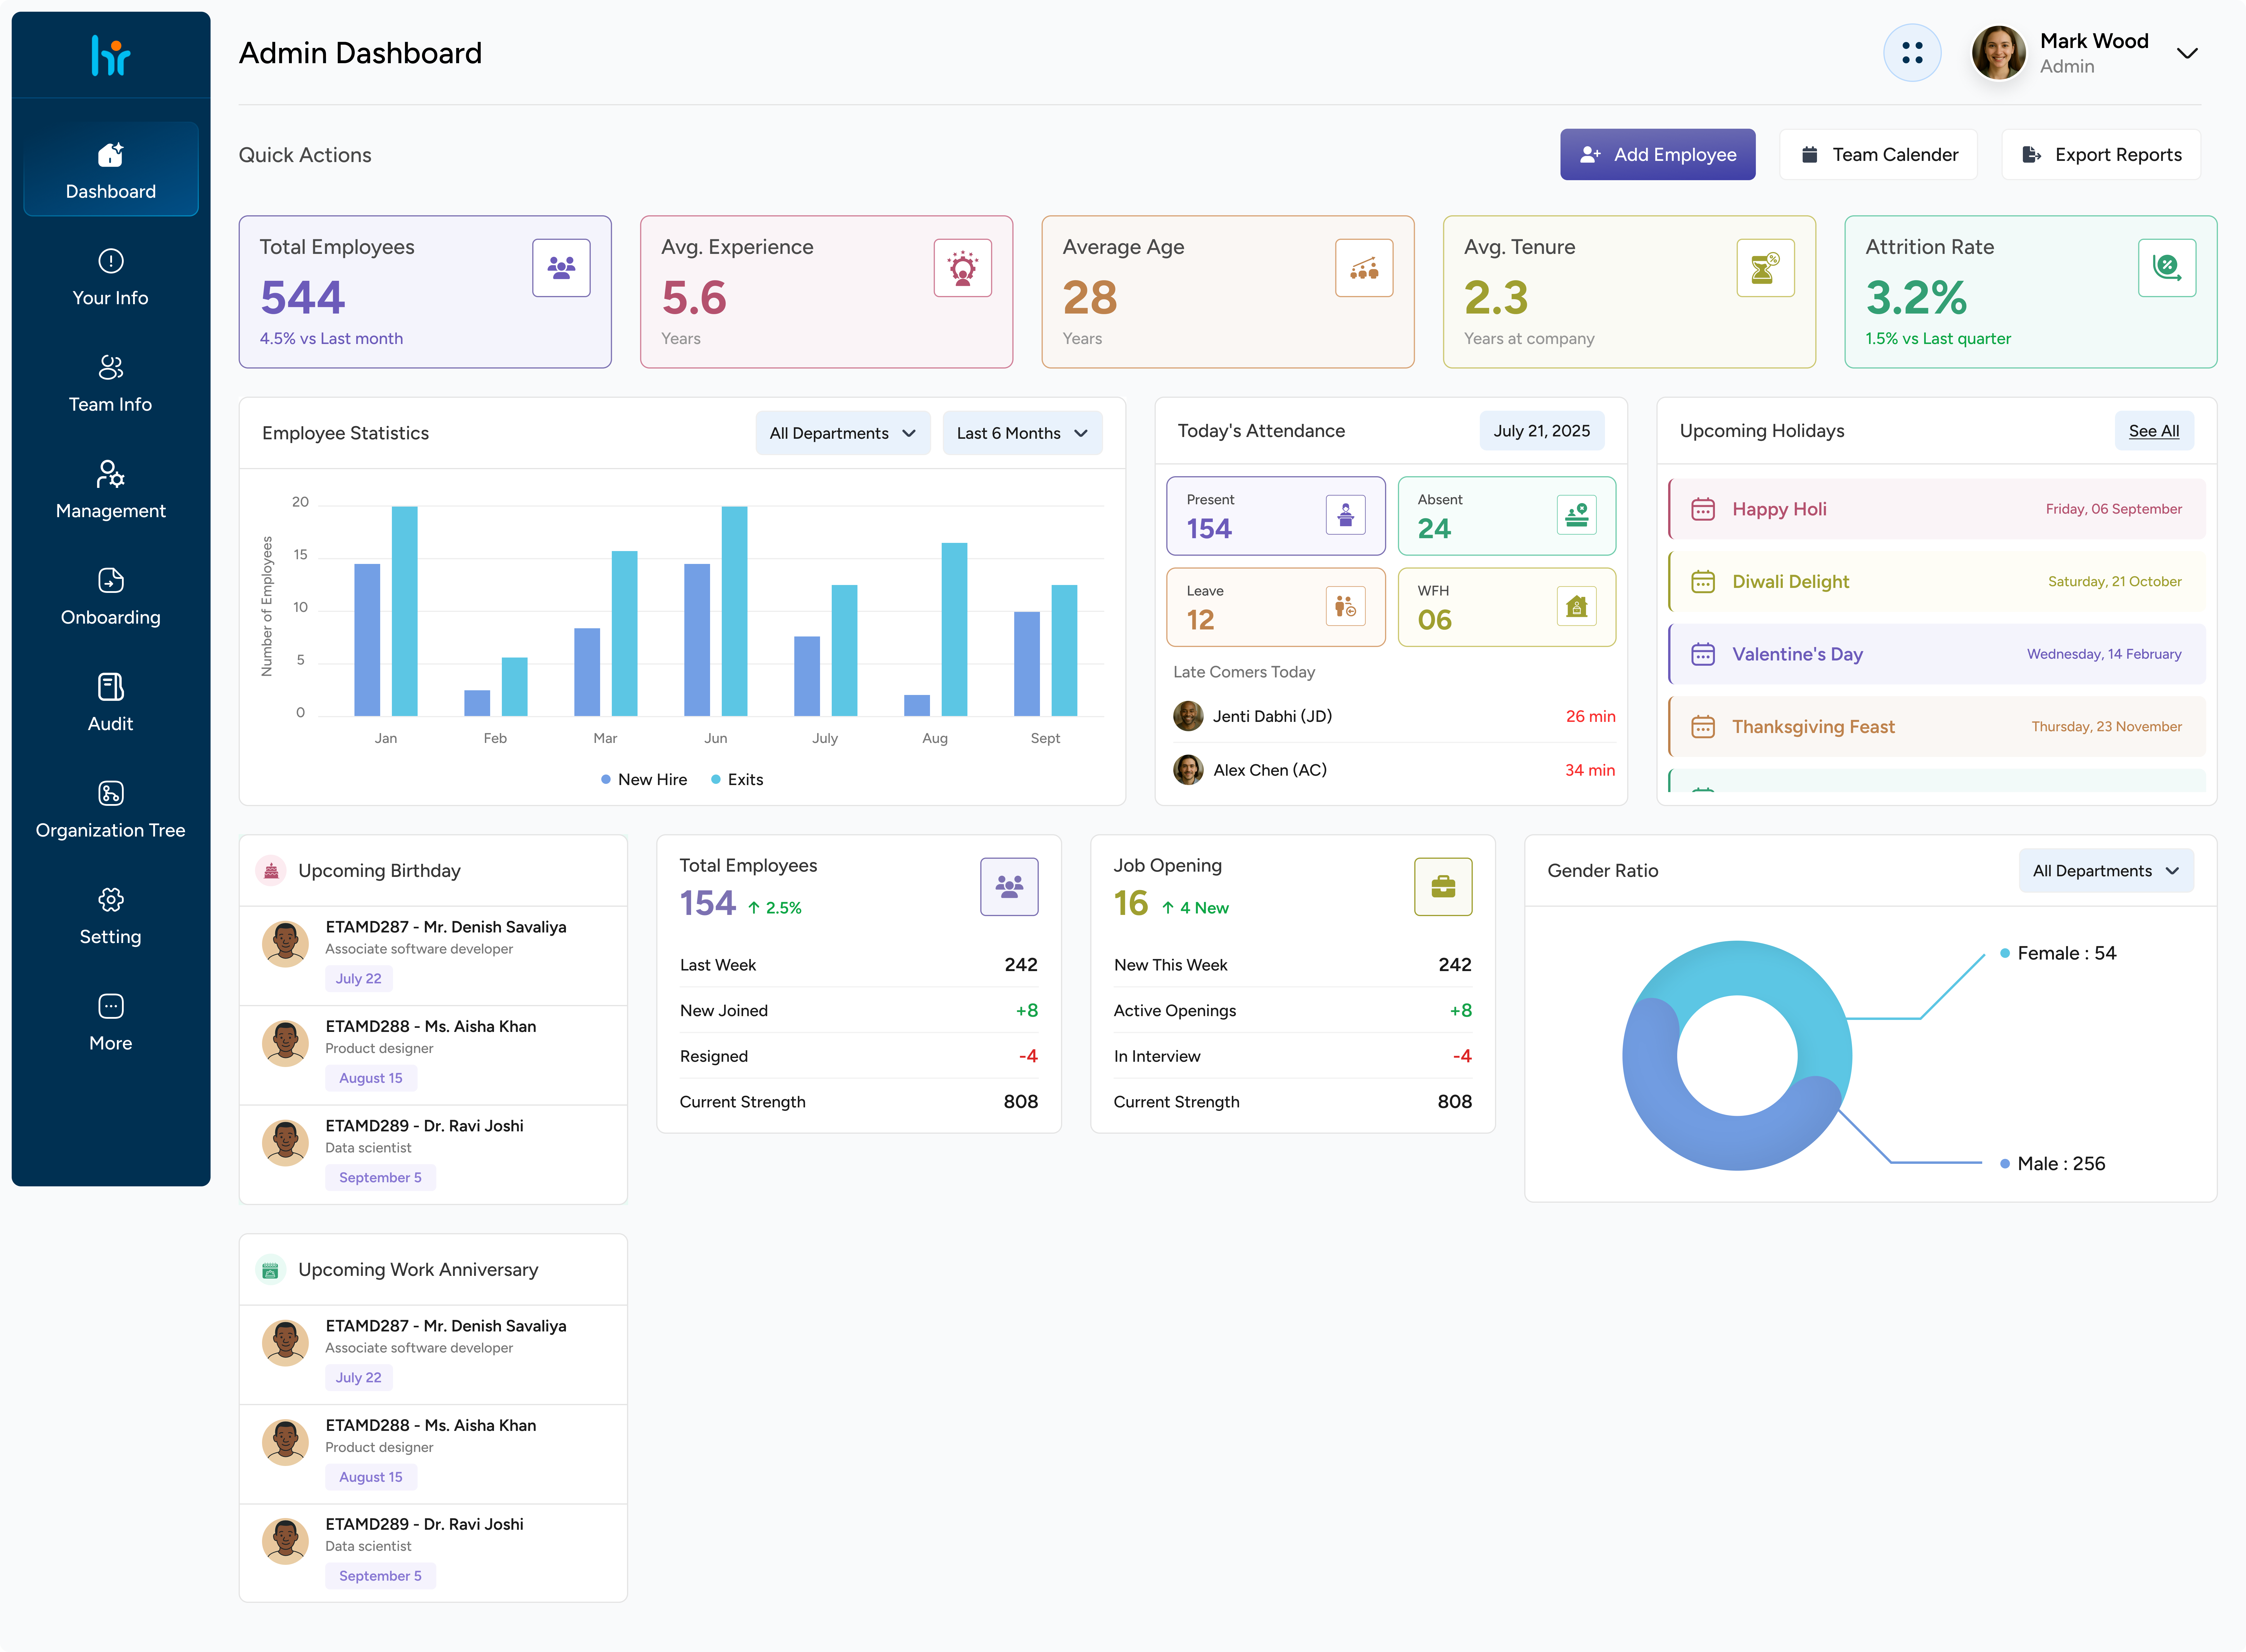
Task: Click the Present attendance person icon
Action: pyautogui.click(x=1345, y=515)
